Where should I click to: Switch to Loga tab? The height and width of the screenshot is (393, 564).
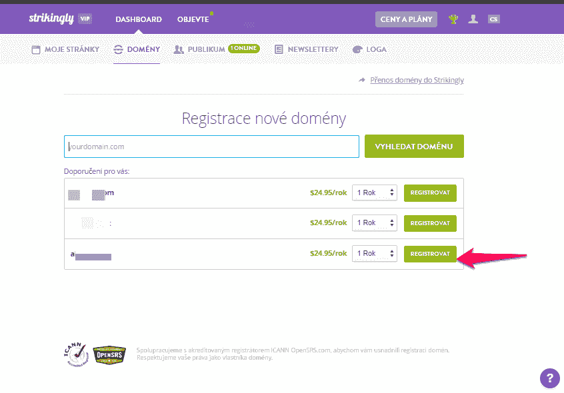[x=369, y=49]
